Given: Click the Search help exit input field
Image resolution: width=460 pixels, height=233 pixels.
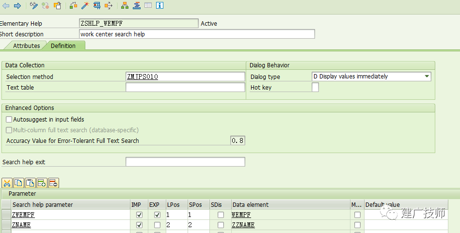Looking at the screenshot, I should click(186, 162).
